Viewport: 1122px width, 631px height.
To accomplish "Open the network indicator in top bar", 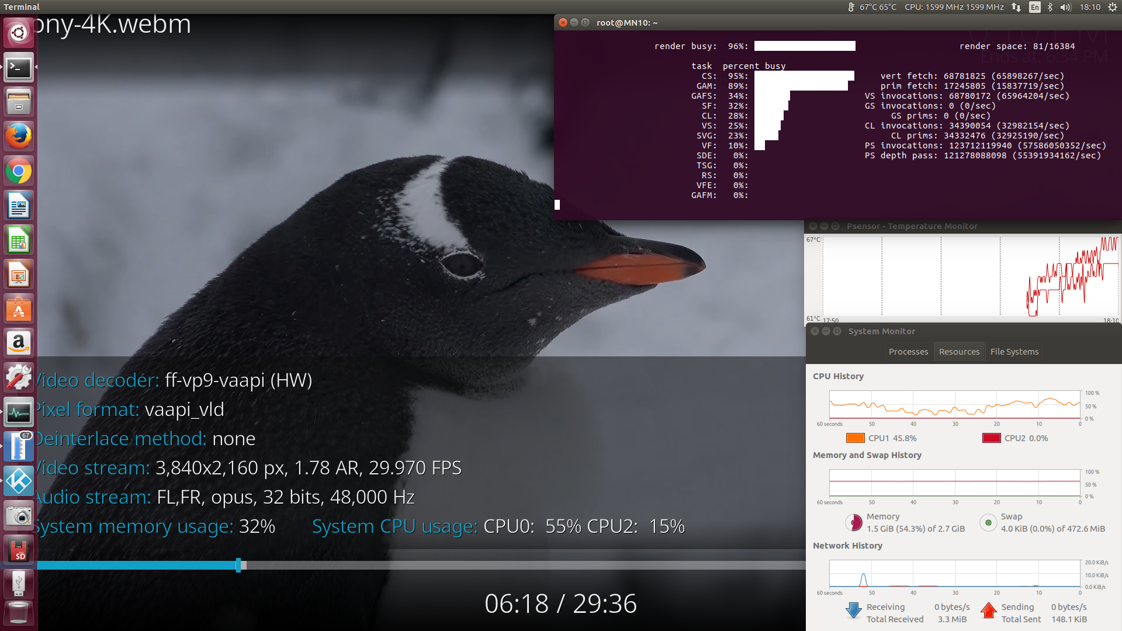I will [x=1016, y=7].
